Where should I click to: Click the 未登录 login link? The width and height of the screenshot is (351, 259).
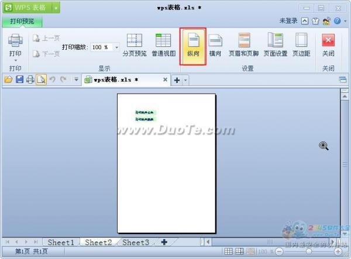click(288, 21)
